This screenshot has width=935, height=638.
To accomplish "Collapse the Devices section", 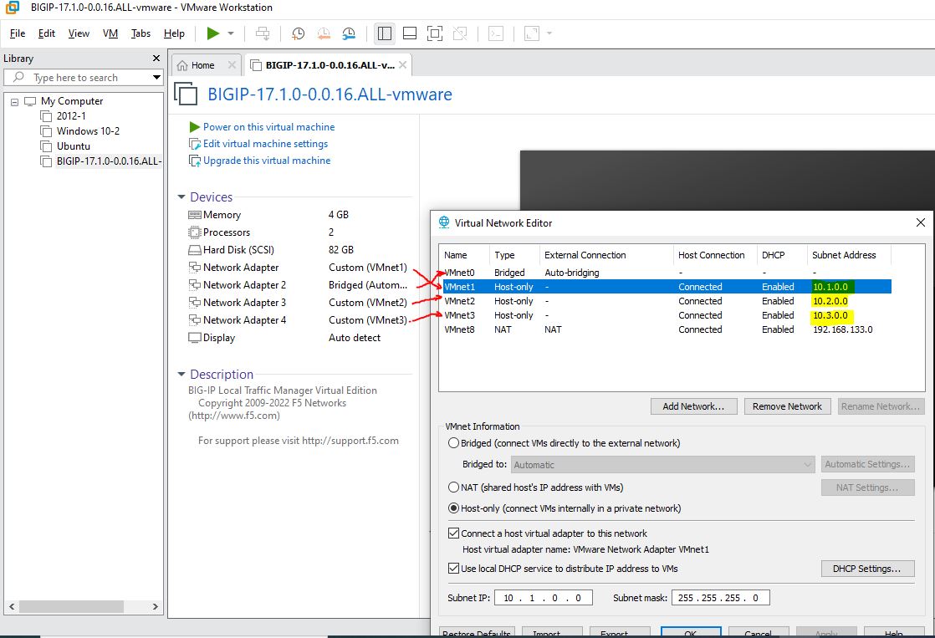I will coord(181,197).
